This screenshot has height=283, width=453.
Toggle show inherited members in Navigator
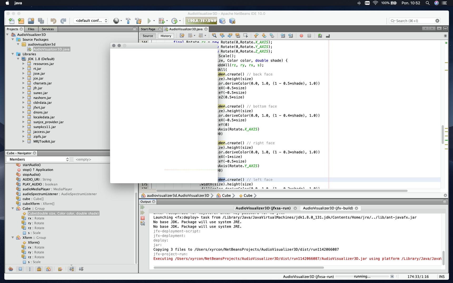(x=11, y=269)
